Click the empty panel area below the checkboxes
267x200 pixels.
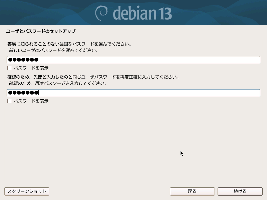[x=133, y=140]
